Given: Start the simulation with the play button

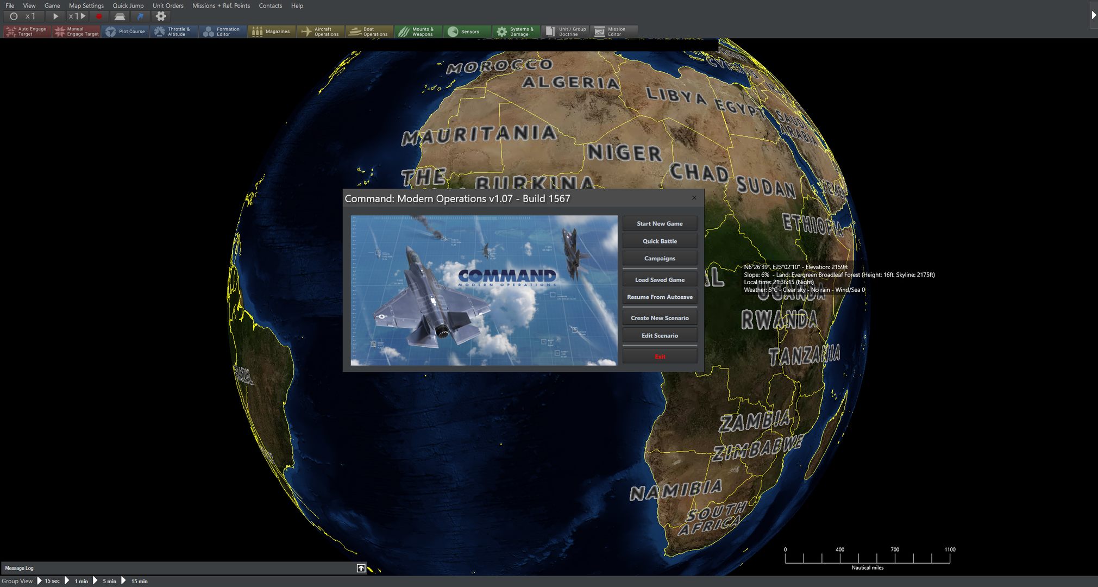Looking at the screenshot, I should point(55,16).
